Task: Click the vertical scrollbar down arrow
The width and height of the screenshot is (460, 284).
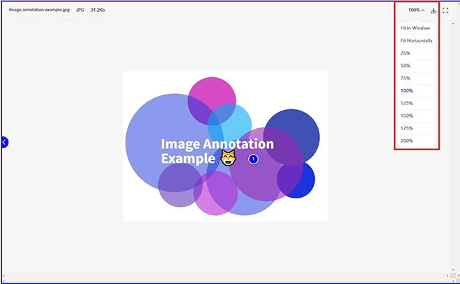Action: (454, 269)
